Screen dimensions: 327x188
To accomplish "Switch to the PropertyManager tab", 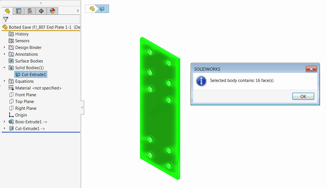I will (19, 11).
